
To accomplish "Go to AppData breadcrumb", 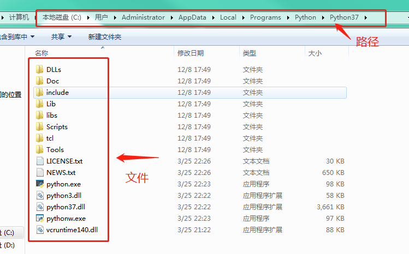I will coord(192,17).
